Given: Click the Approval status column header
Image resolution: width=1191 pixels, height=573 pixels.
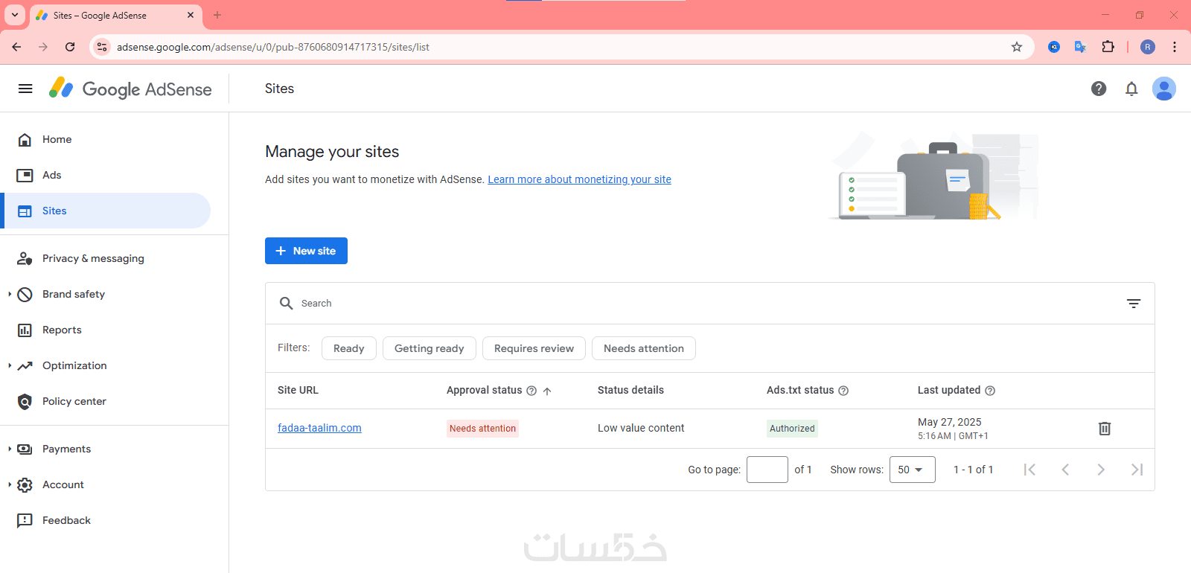Looking at the screenshot, I should (x=484, y=390).
